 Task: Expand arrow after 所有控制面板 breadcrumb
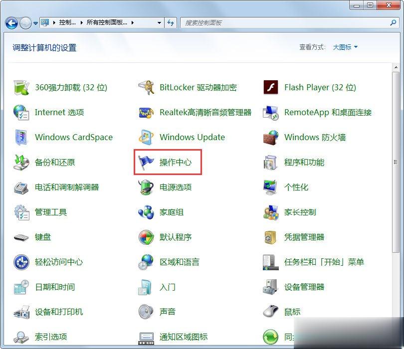pyautogui.click(x=133, y=22)
